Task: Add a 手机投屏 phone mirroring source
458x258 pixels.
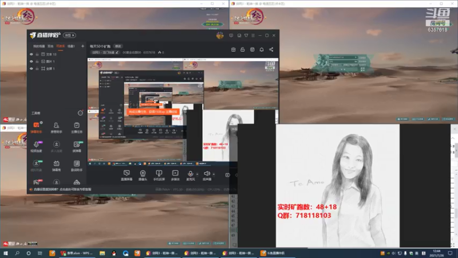Action: [x=159, y=175]
